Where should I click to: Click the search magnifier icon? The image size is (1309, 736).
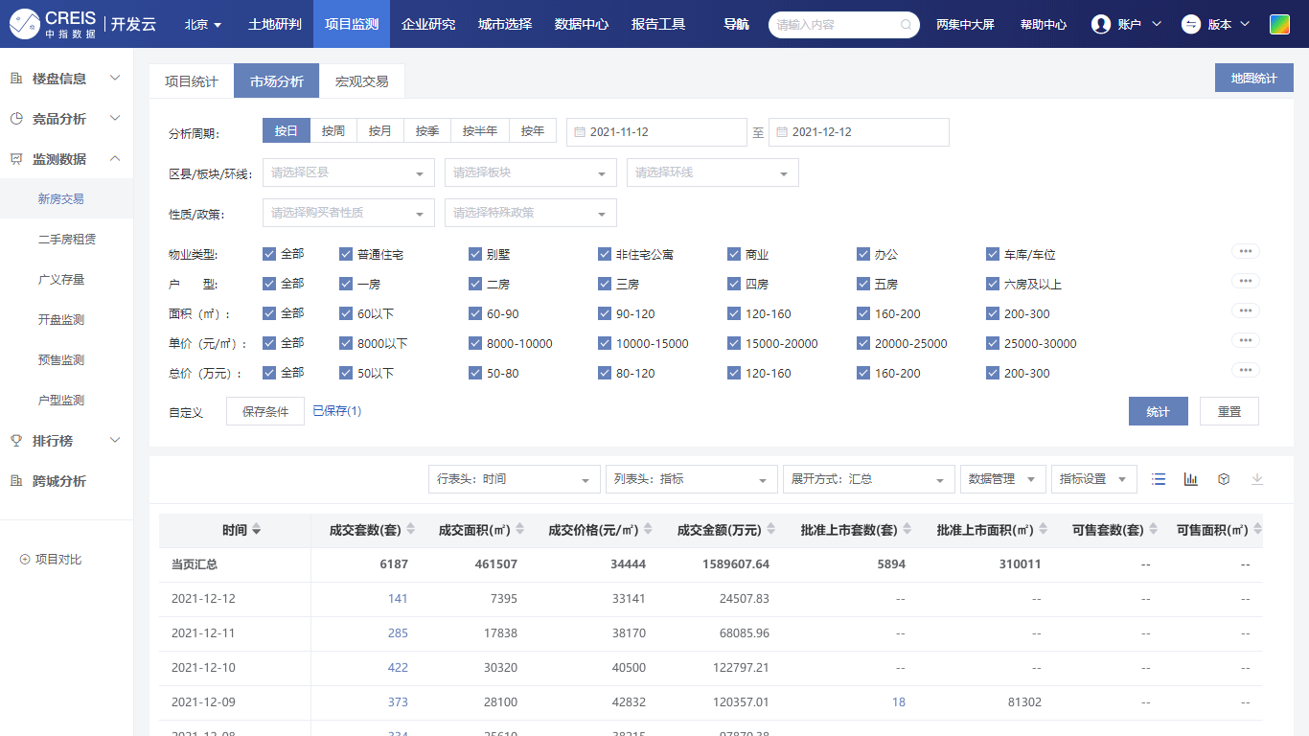906,25
